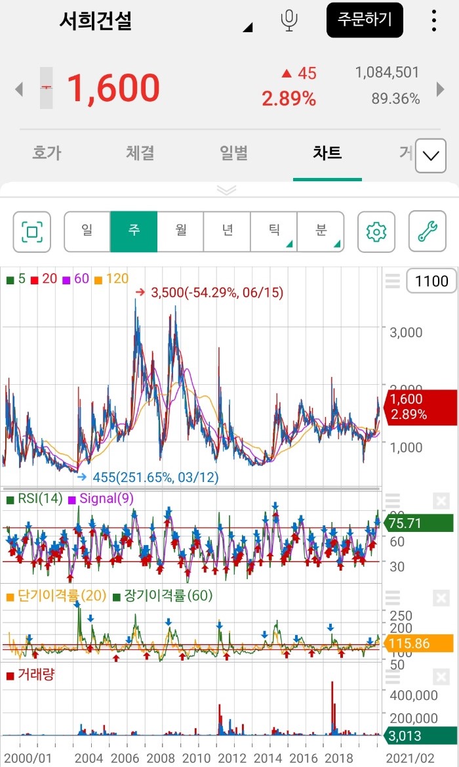Tap the 서희건설 stock name
This screenshot has width=459, height=767.
pyautogui.click(x=96, y=20)
